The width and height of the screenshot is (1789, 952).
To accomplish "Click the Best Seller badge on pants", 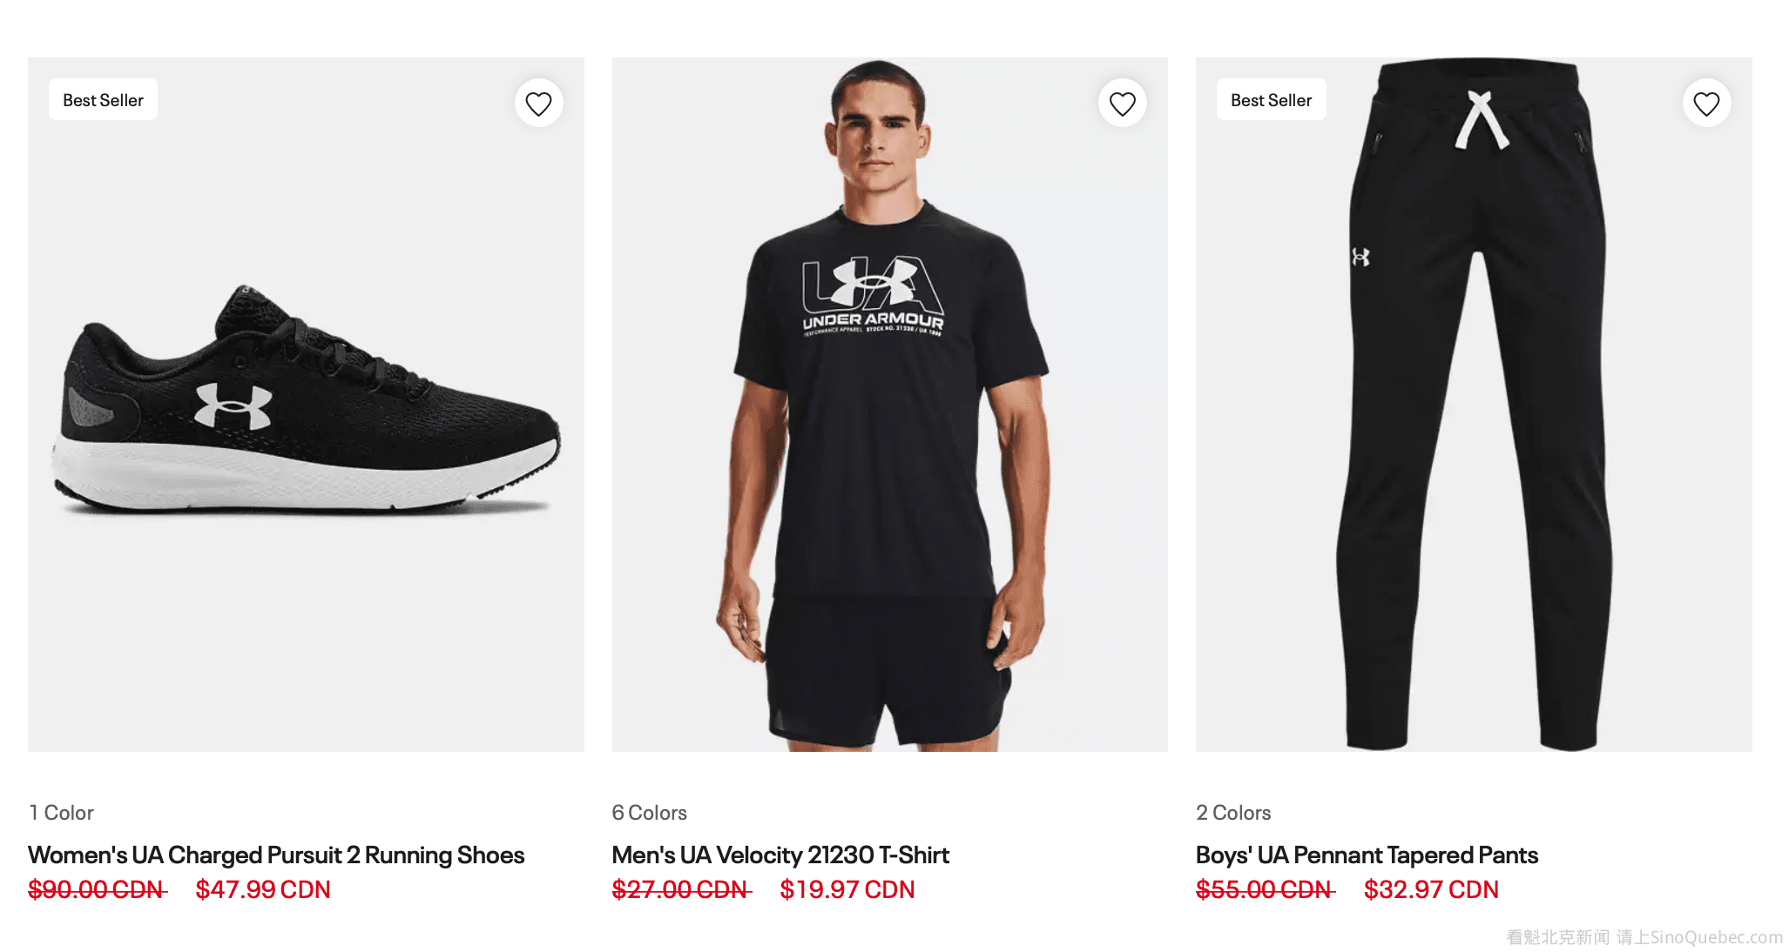I will 1271,100.
